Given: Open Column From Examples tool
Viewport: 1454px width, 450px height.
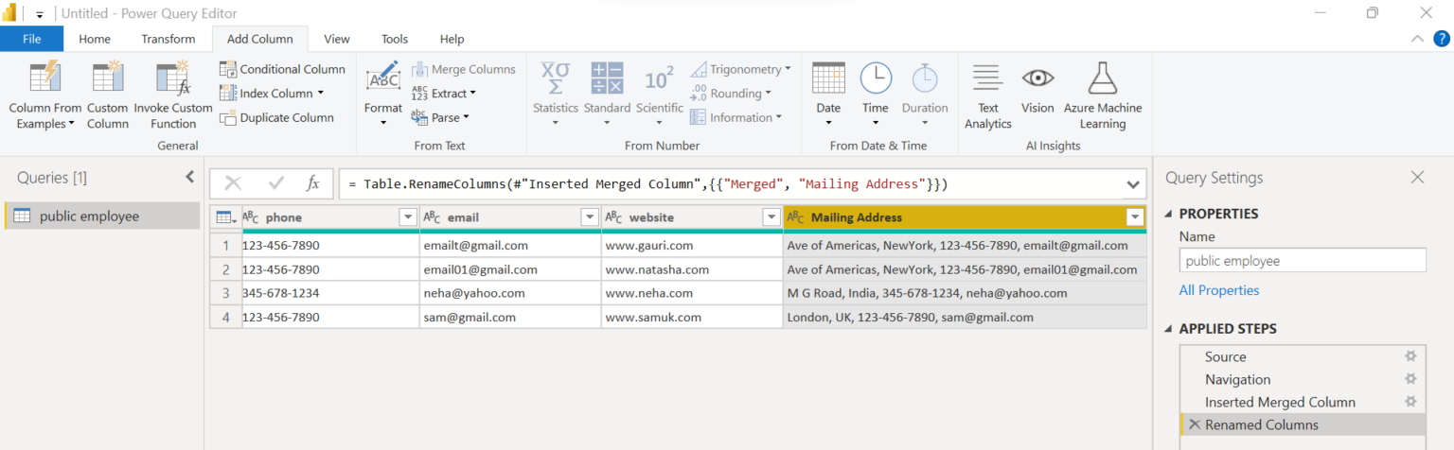Looking at the screenshot, I should point(45,95).
